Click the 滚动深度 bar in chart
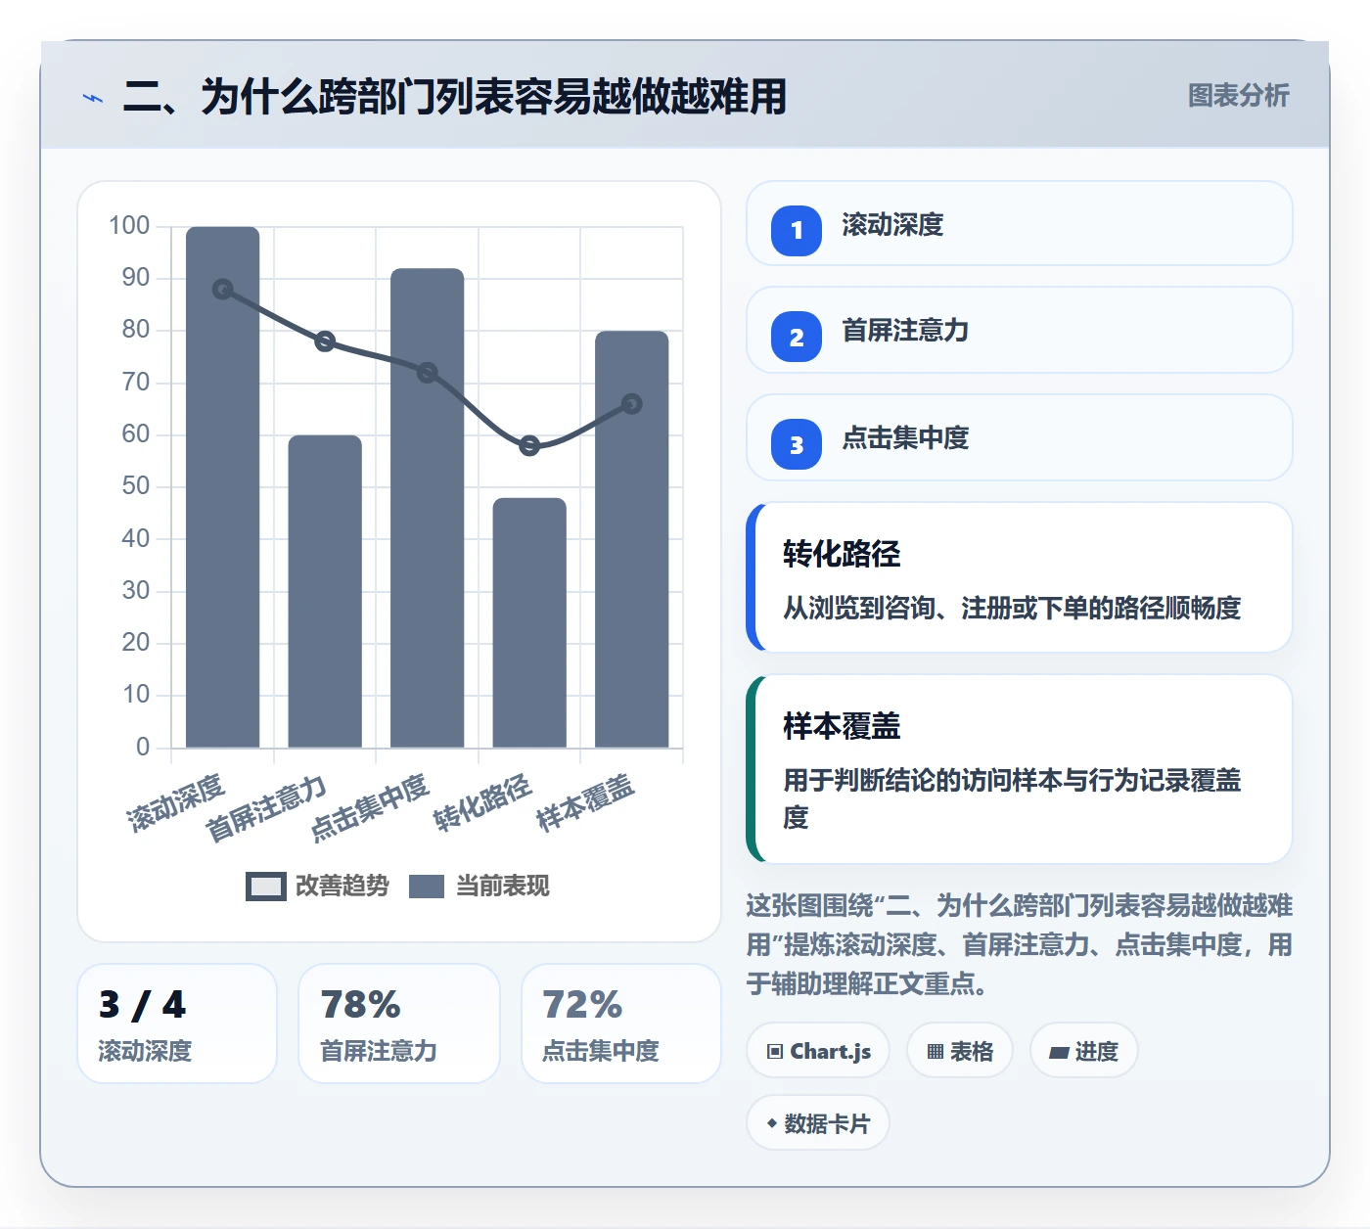Screen dimensions: 1370x1229 tap(223, 487)
